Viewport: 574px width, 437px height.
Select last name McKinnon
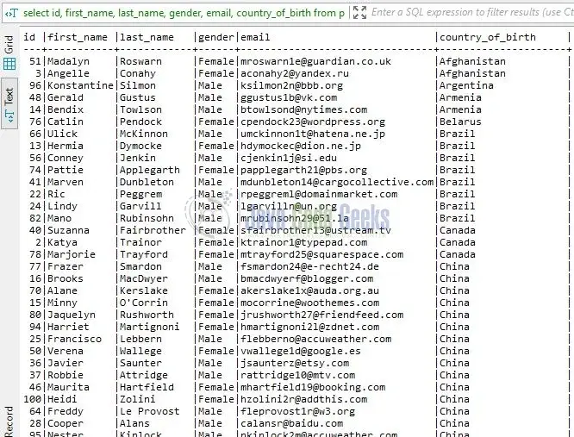144,134
